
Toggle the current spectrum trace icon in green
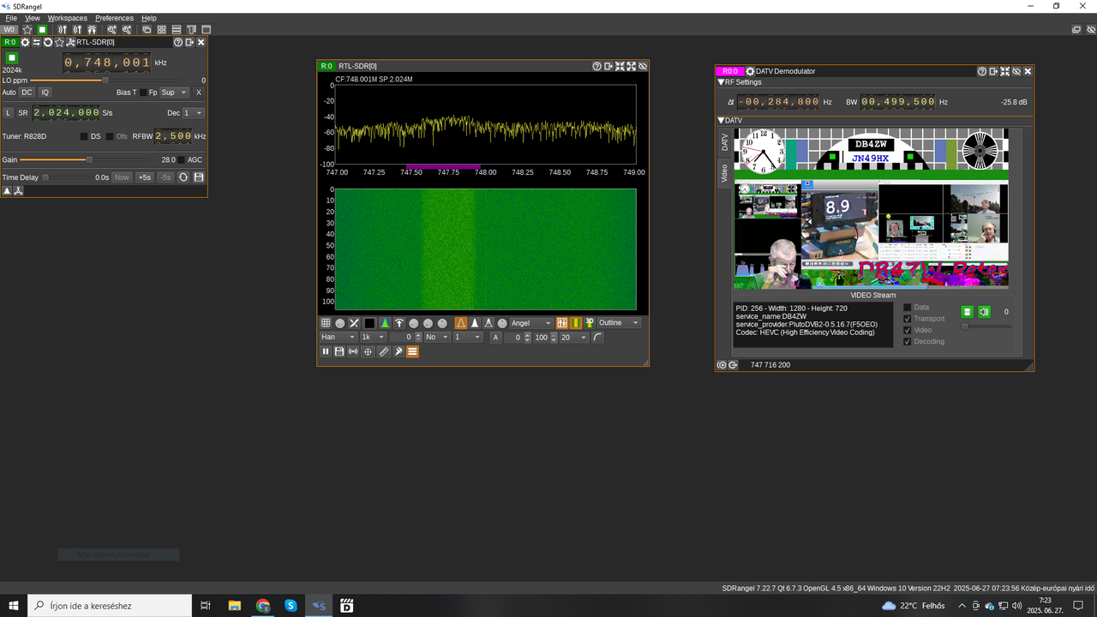(385, 323)
